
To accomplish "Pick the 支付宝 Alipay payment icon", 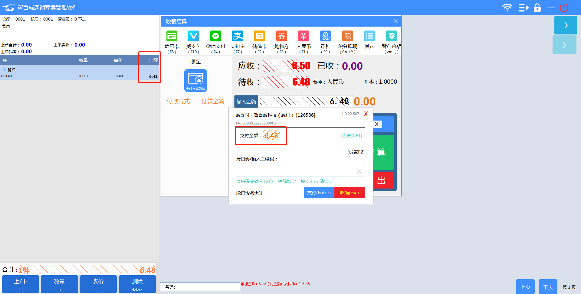I will (238, 36).
